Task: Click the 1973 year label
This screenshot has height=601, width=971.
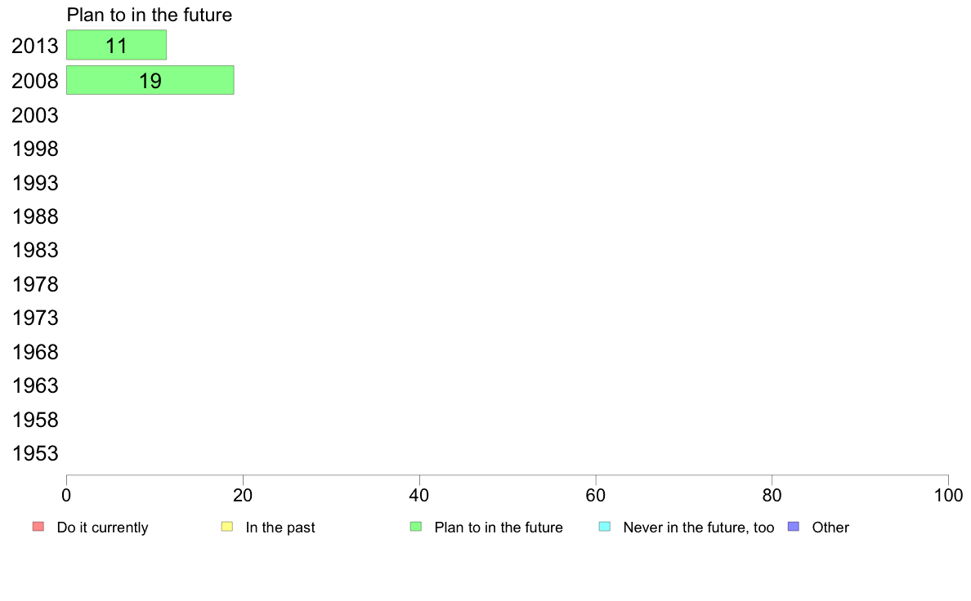Action: pyautogui.click(x=35, y=318)
